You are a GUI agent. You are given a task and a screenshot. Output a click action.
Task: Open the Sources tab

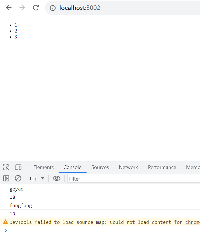point(100,167)
